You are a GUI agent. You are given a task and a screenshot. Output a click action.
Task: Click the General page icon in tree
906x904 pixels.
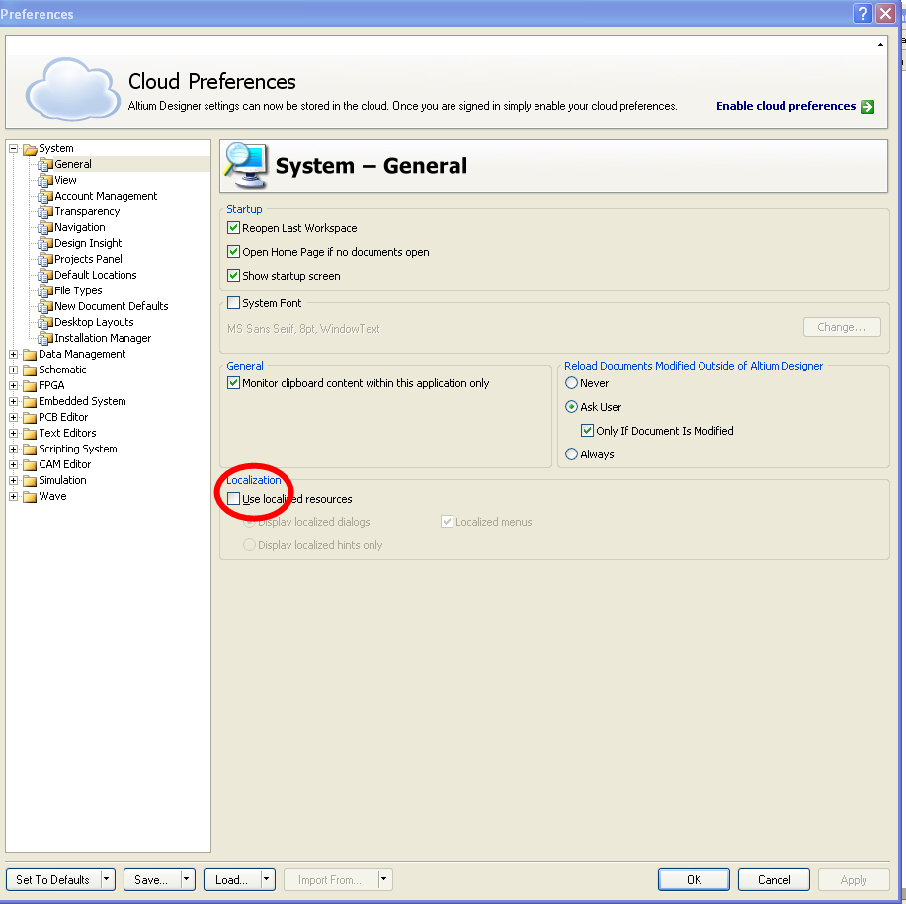point(45,165)
